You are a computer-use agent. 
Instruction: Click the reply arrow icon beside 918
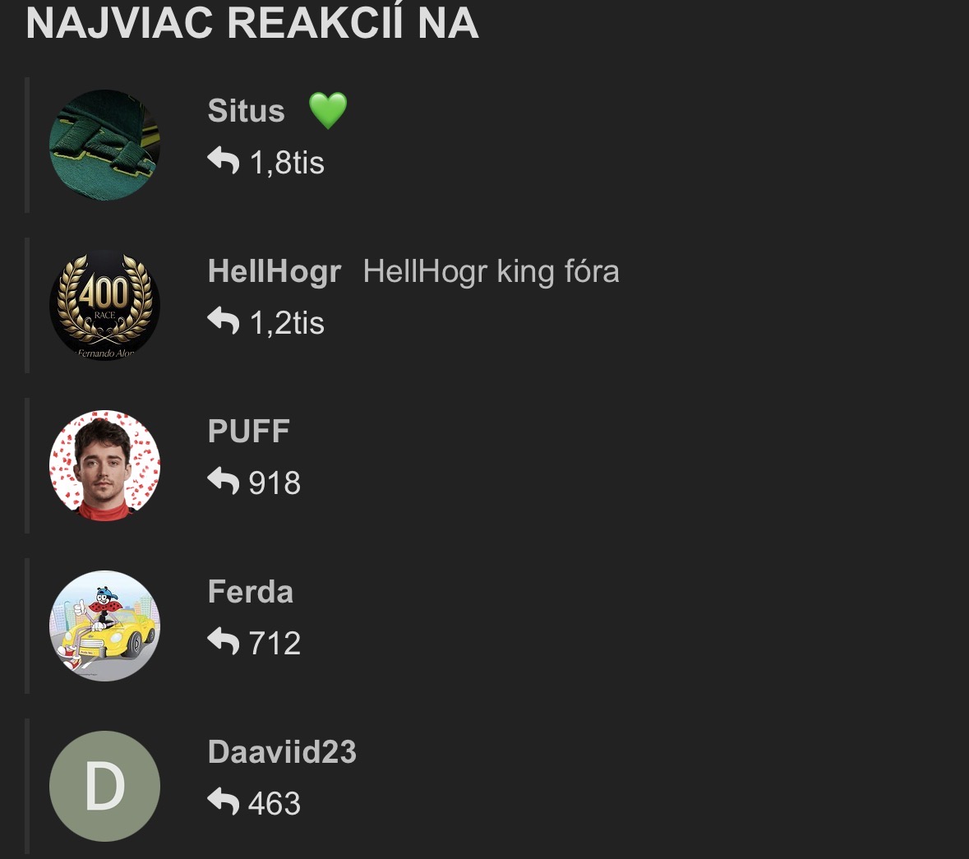point(223,481)
